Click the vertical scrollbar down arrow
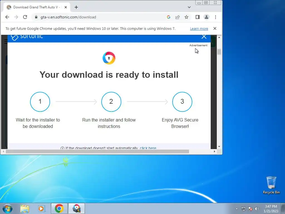The height and width of the screenshot is (214, 285). (x=219, y=147)
